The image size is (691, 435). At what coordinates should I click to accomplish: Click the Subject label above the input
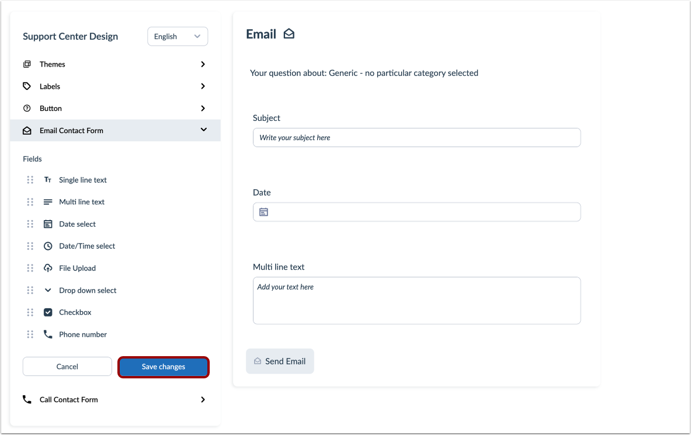tap(266, 118)
